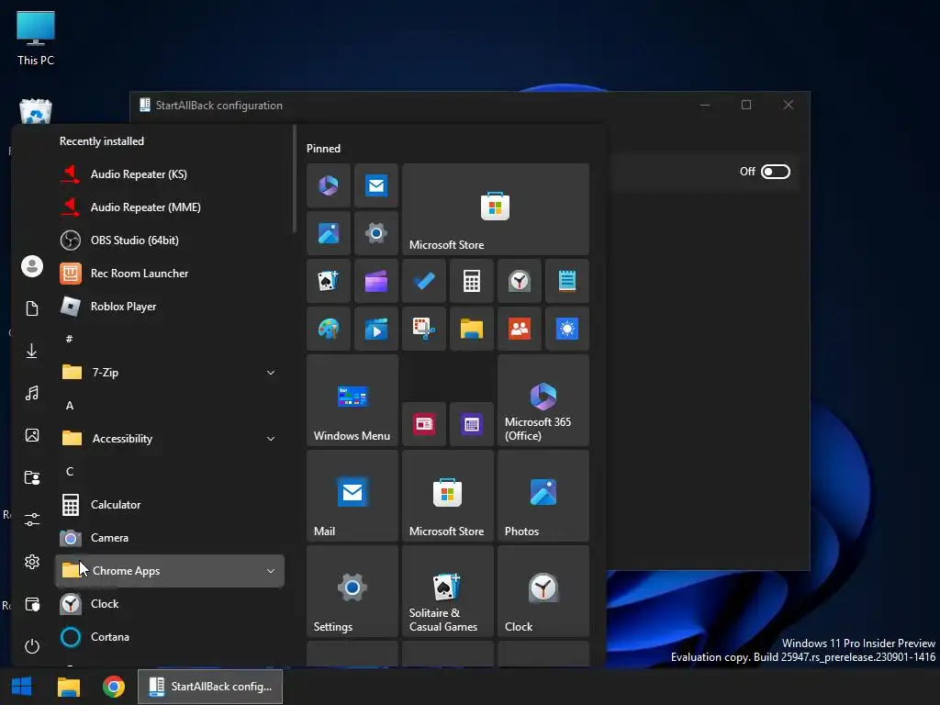Click the app list scrollbar

coord(295,179)
